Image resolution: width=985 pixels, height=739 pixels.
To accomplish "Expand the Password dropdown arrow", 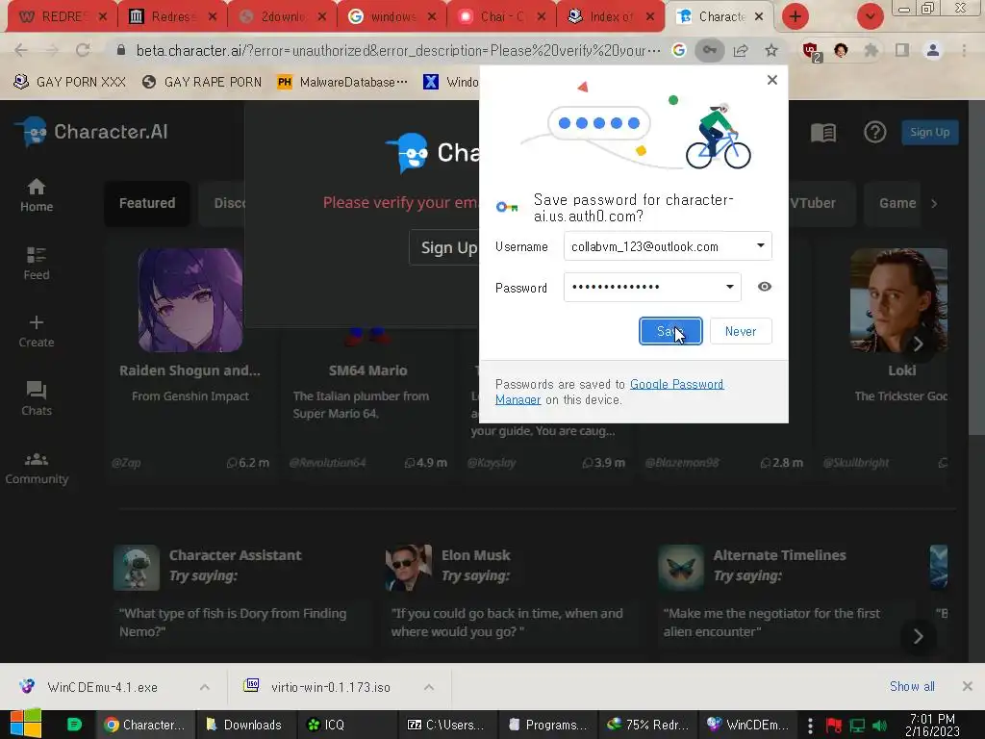I will (729, 287).
